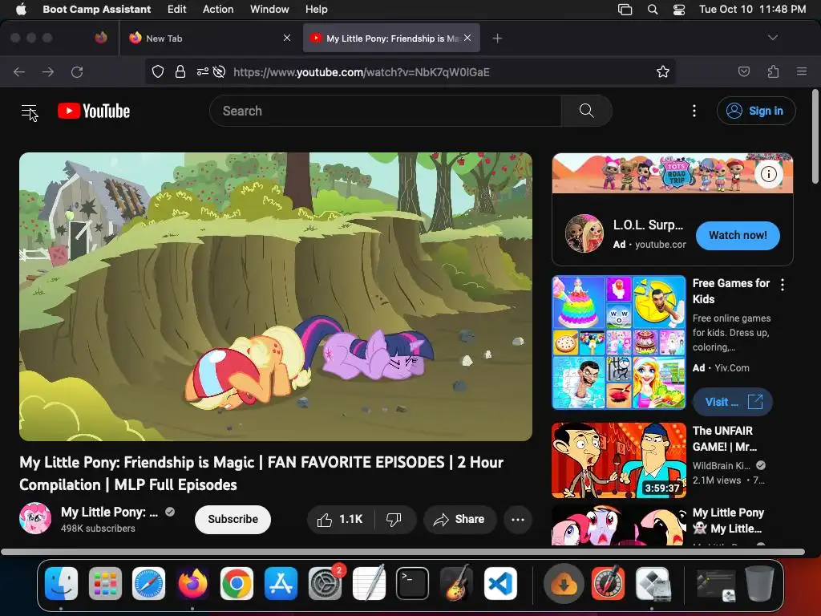Focus the YouTube Search field
821x616 pixels.
[386, 111]
